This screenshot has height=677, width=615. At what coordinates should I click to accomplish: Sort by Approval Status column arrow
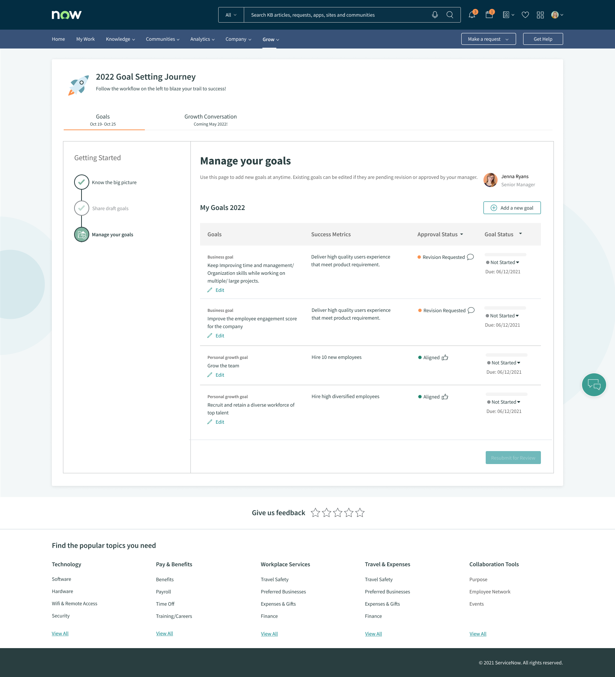coord(462,234)
